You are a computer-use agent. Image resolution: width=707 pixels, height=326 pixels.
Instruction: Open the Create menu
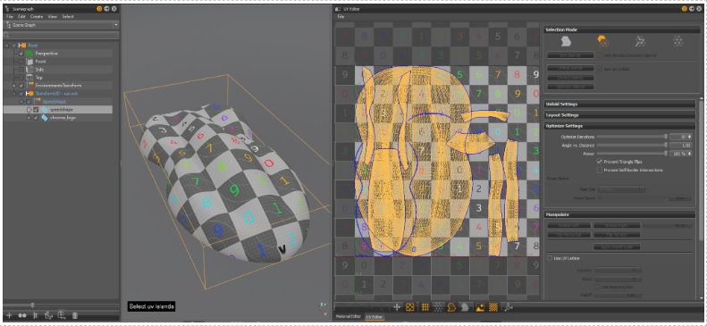point(37,17)
